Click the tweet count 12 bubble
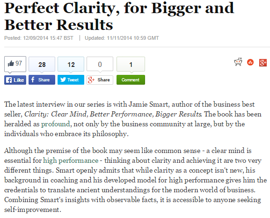 [71, 64]
